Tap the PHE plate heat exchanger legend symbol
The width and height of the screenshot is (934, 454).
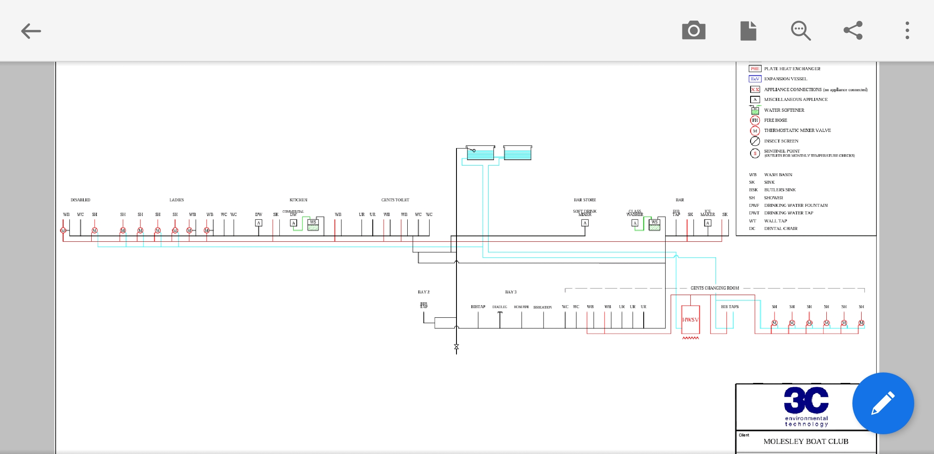coord(755,69)
